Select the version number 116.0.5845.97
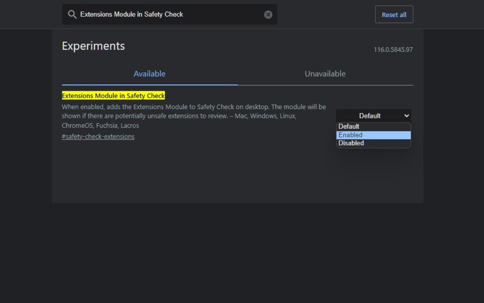This screenshot has width=484, height=303. [x=393, y=49]
